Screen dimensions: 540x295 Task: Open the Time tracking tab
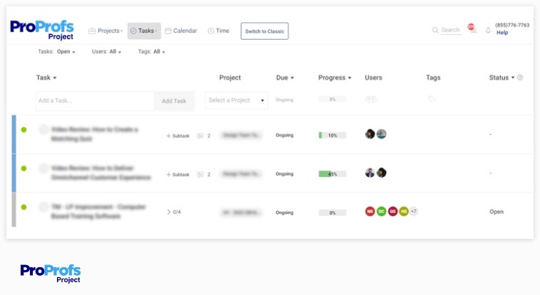pos(218,31)
